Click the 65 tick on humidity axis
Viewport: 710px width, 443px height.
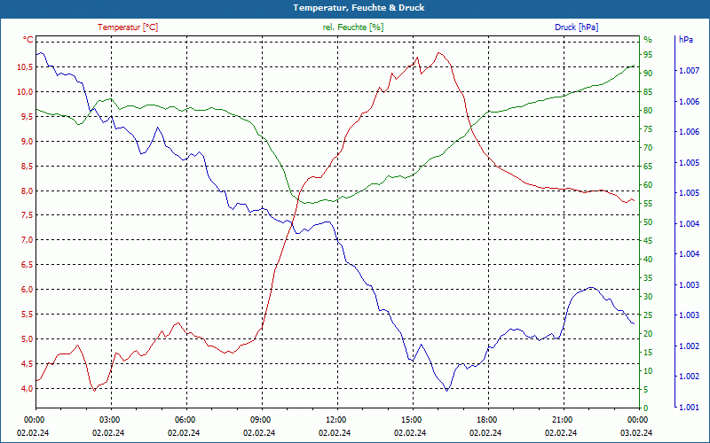[648, 167]
